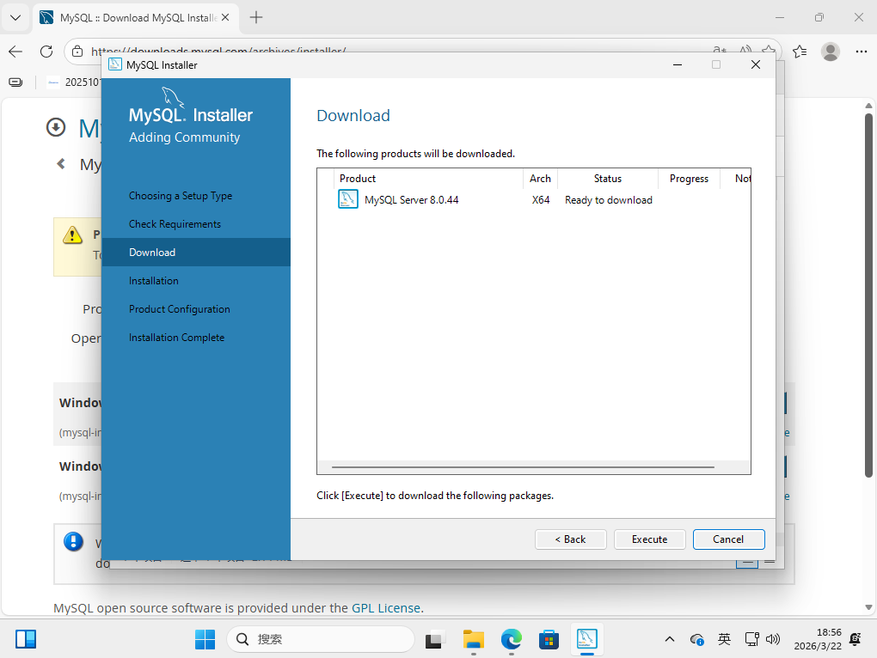877x658 pixels.
Task: Open Windows widgets icon on taskbar
Action: pyautogui.click(x=26, y=639)
